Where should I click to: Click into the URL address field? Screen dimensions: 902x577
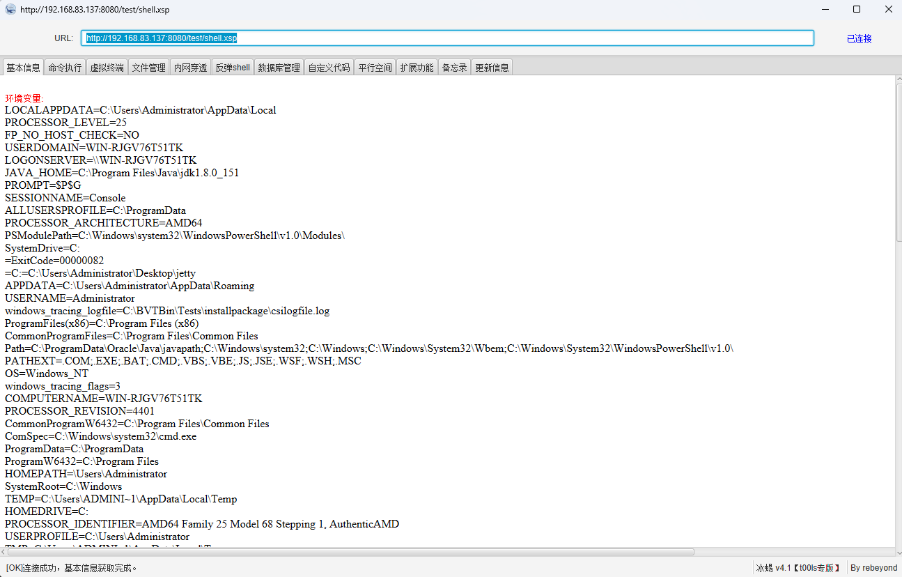click(x=447, y=38)
